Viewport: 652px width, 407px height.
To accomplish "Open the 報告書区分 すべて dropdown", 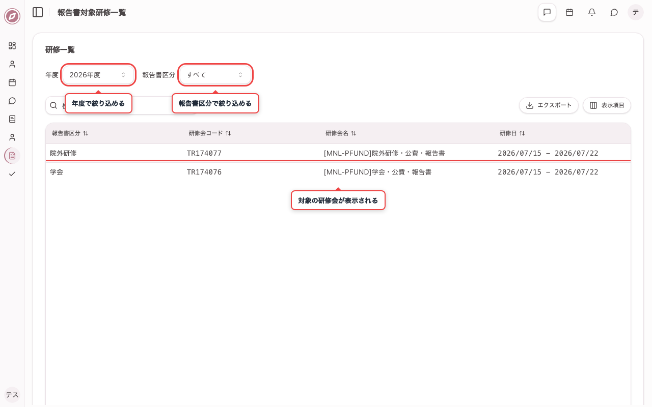I will (x=215, y=75).
